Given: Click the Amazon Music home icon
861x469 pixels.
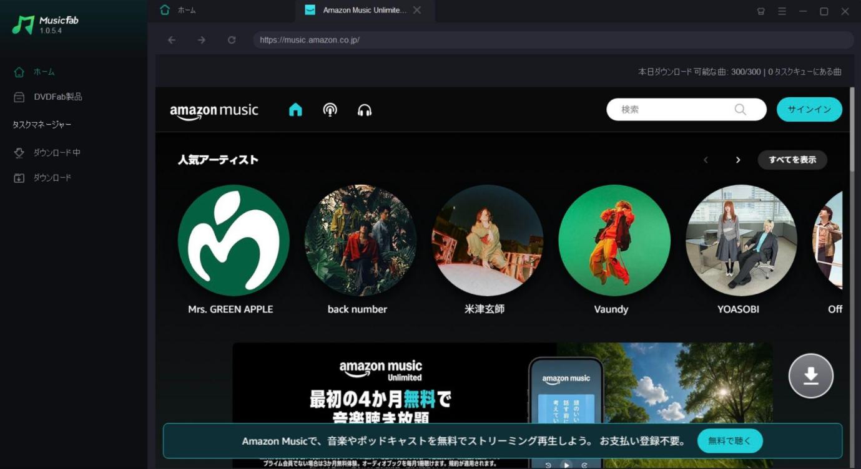Looking at the screenshot, I should tap(295, 110).
